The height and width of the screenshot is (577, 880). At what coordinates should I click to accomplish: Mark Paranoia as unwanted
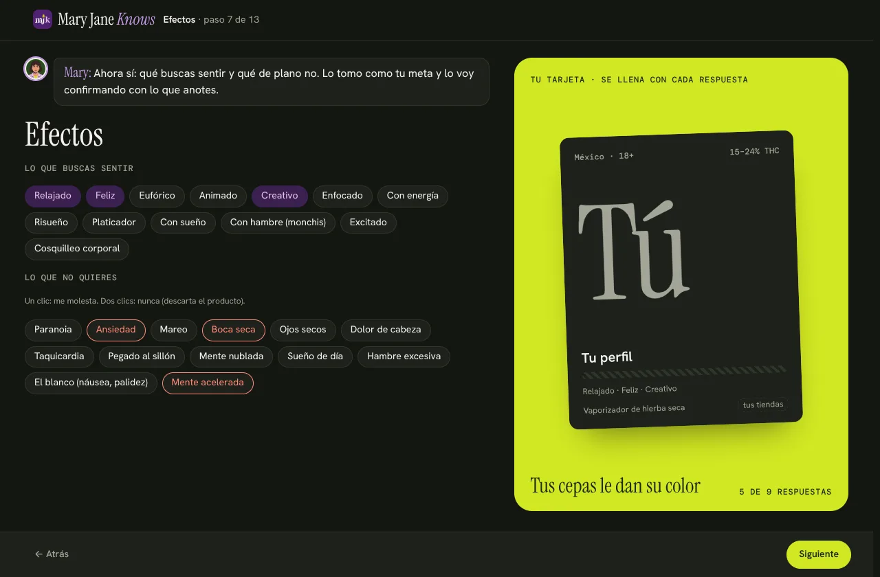tap(53, 330)
